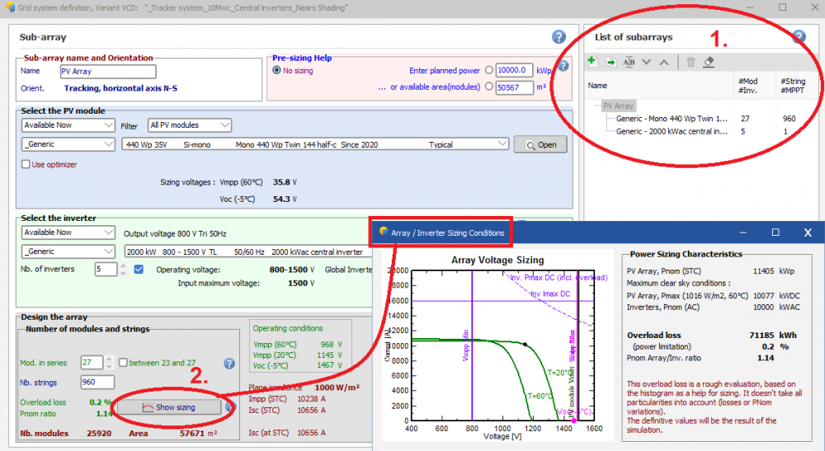Image resolution: width=825 pixels, height=451 pixels.
Task: Select the Generic 2000 kWac central inverter row
Action: [x=672, y=130]
